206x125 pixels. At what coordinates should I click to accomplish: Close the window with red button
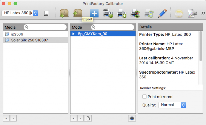point(3,3)
